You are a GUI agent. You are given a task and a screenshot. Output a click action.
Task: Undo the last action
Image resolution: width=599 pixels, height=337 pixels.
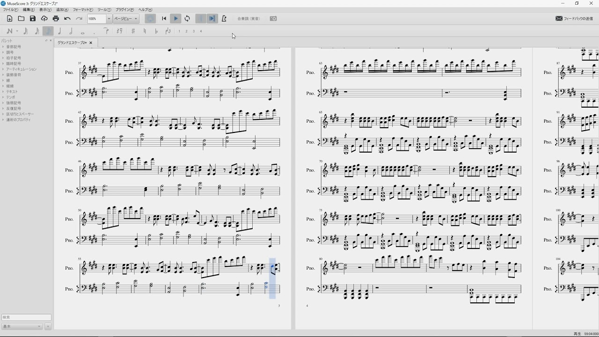pyautogui.click(x=67, y=19)
